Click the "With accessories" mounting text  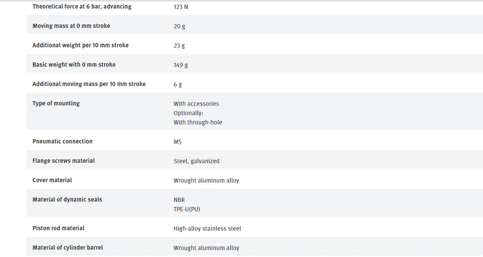(196, 104)
